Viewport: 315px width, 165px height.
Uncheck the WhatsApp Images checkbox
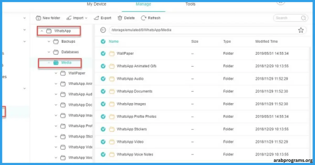[x=103, y=104]
